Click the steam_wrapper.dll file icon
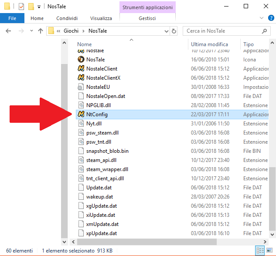This screenshot has width=276, height=256. [81, 169]
